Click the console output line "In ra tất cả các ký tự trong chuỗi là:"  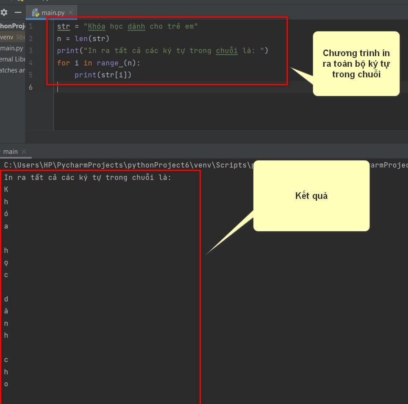(x=87, y=177)
